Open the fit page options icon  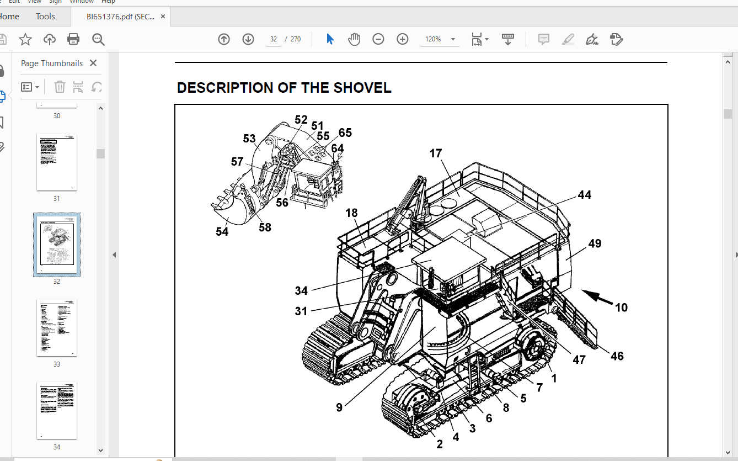point(477,39)
